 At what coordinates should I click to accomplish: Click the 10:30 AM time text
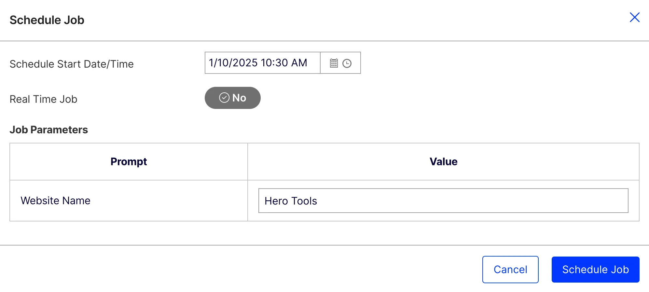[x=284, y=63]
